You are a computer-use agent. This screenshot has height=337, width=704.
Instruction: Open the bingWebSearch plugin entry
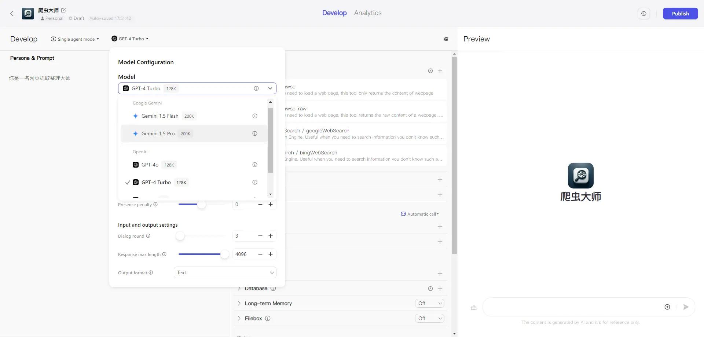(x=366, y=156)
